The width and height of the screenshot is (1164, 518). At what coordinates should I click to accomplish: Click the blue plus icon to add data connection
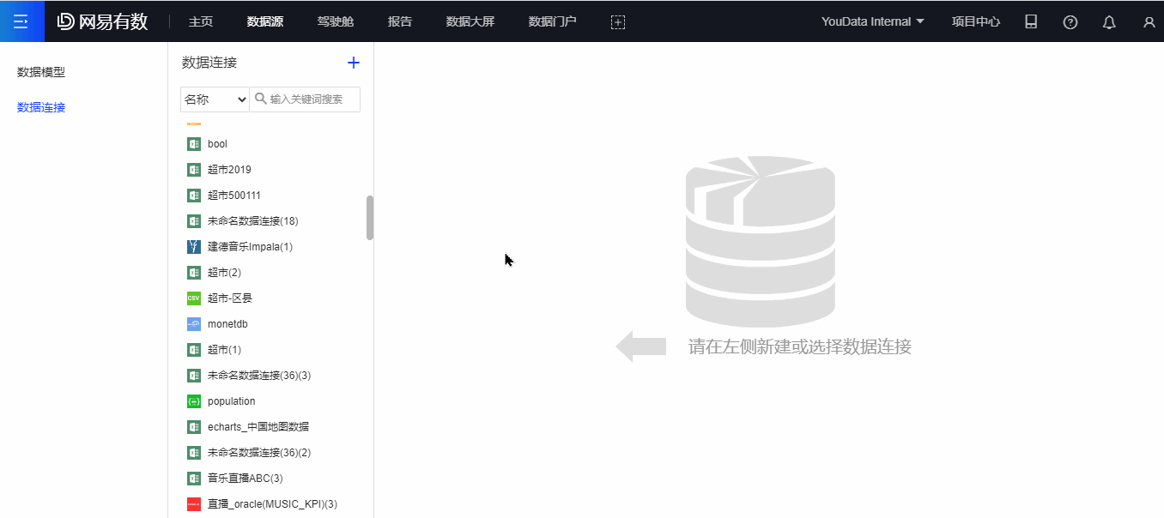click(353, 63)
